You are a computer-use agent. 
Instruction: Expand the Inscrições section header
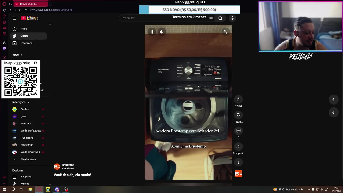click(21, 102)
